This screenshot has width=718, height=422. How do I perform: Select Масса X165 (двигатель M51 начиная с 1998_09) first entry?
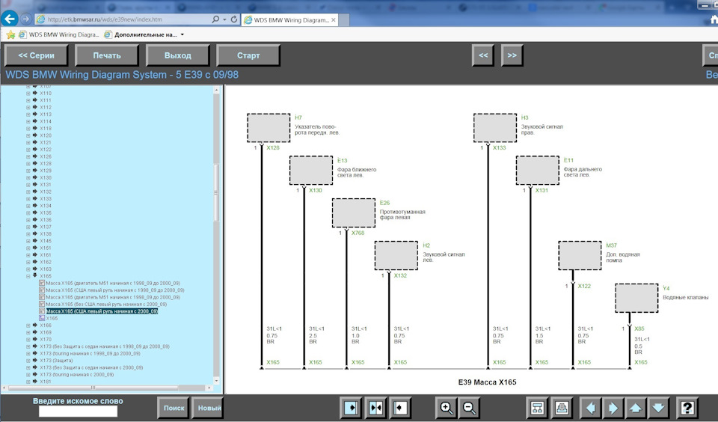tap(113, 283)
